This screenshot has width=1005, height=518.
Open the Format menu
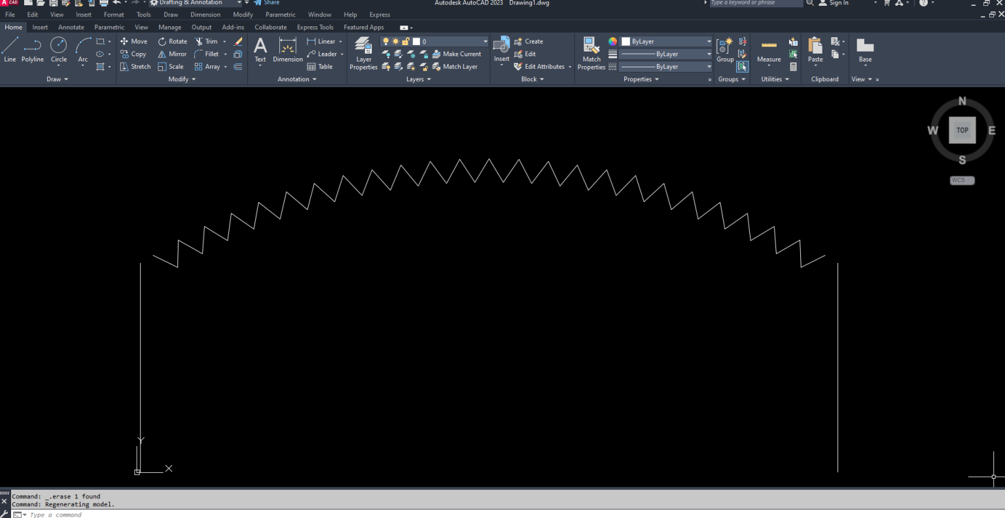tap(114, 14)
